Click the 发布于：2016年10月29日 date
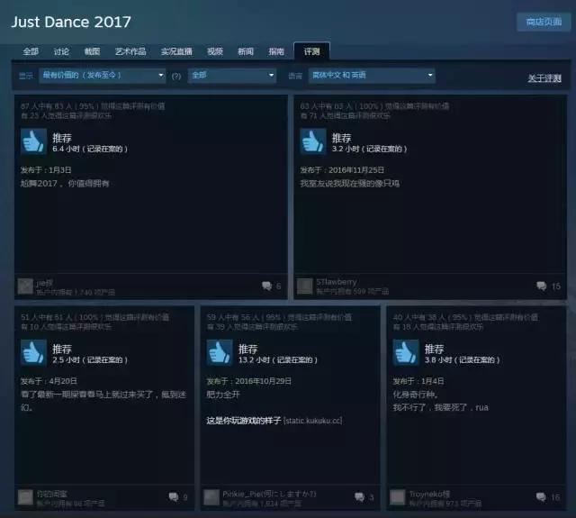The height and width of the screenshot is (518, 576). (x=248, y=381)
